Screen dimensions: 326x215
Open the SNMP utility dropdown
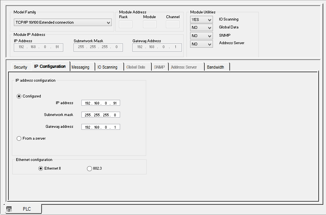(201, 36)
